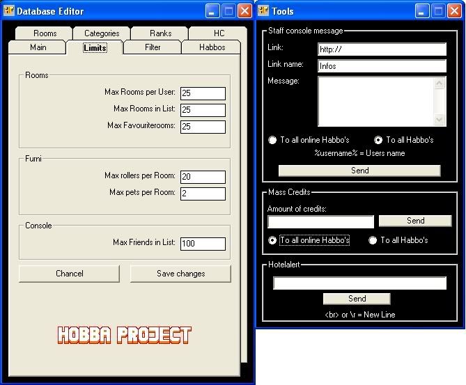Click the Database Editor title bar icon
This screenshot has width=466, height=385.
click(x=9, y=11)
